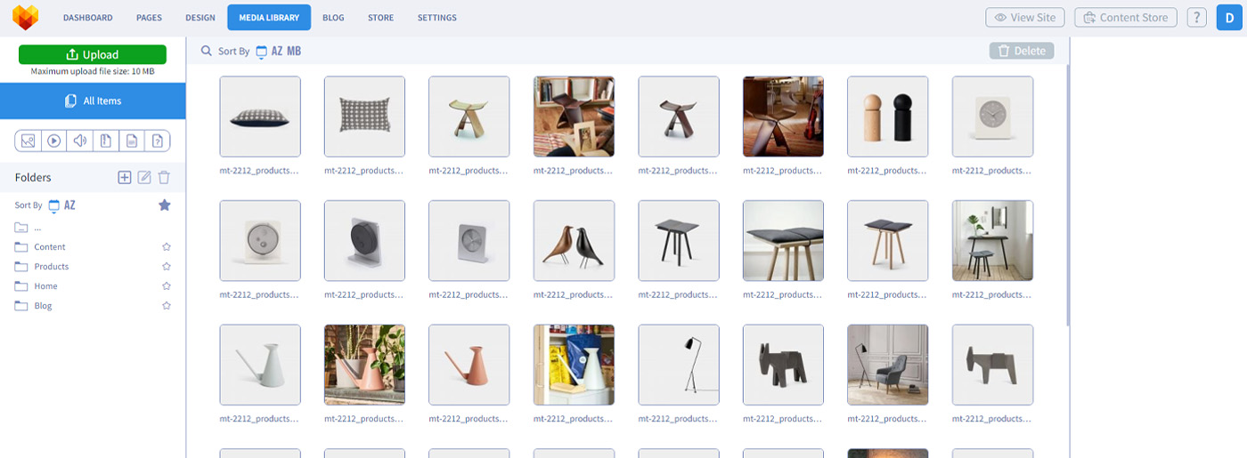Select the wooden bird figurines thumbnail
The height and width of the screenshot is (458, 1247).
point(574,241)
